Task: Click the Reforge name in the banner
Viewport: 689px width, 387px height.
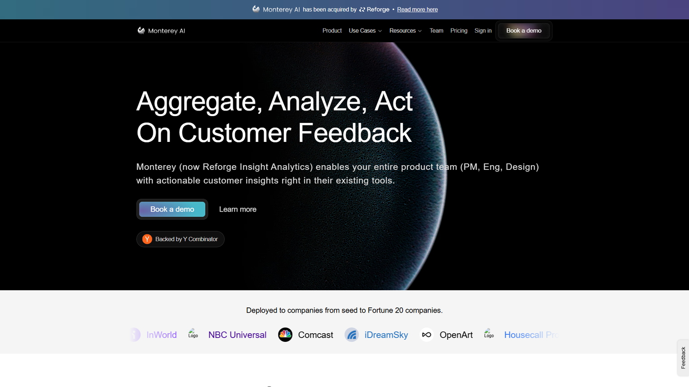Action: click(378, 9)
